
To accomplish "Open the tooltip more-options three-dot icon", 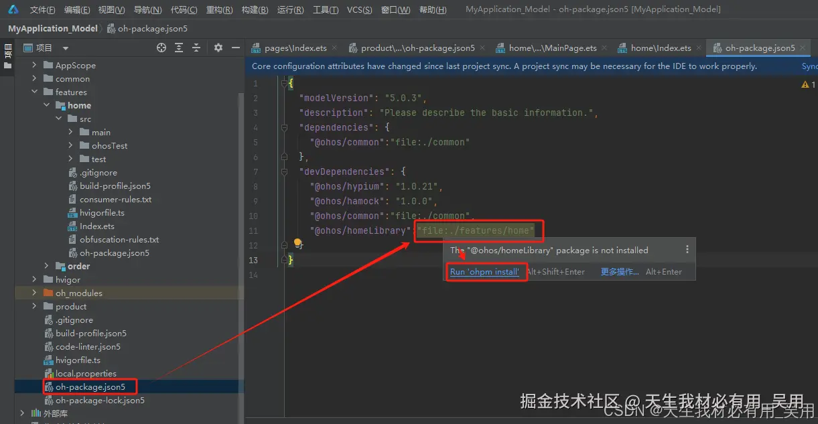I will pyautogui.click(x=687, y=249).
